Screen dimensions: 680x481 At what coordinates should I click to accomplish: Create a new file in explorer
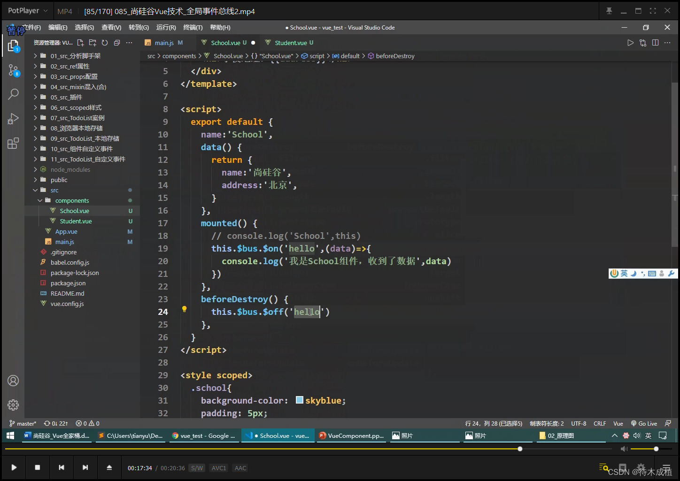click(x=80, y=43)
